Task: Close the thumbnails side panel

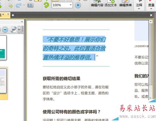Action: coord(22,22)
